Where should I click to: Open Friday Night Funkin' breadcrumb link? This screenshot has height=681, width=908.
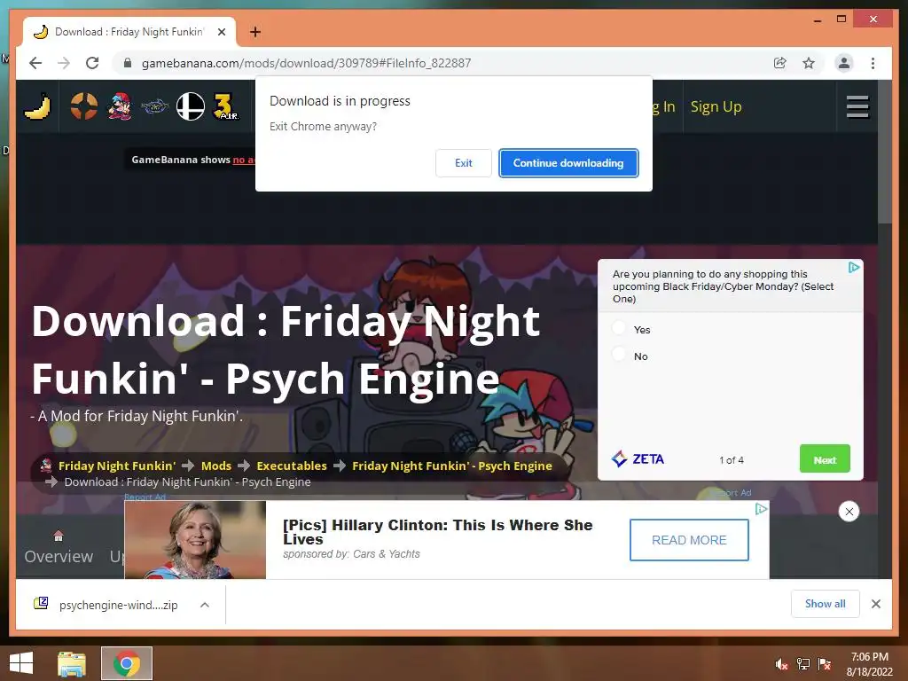(x=117, y=466)
